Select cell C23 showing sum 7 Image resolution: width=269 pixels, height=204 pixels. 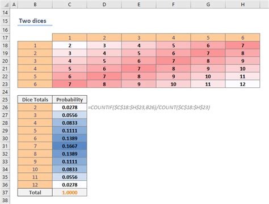(70, 84)
